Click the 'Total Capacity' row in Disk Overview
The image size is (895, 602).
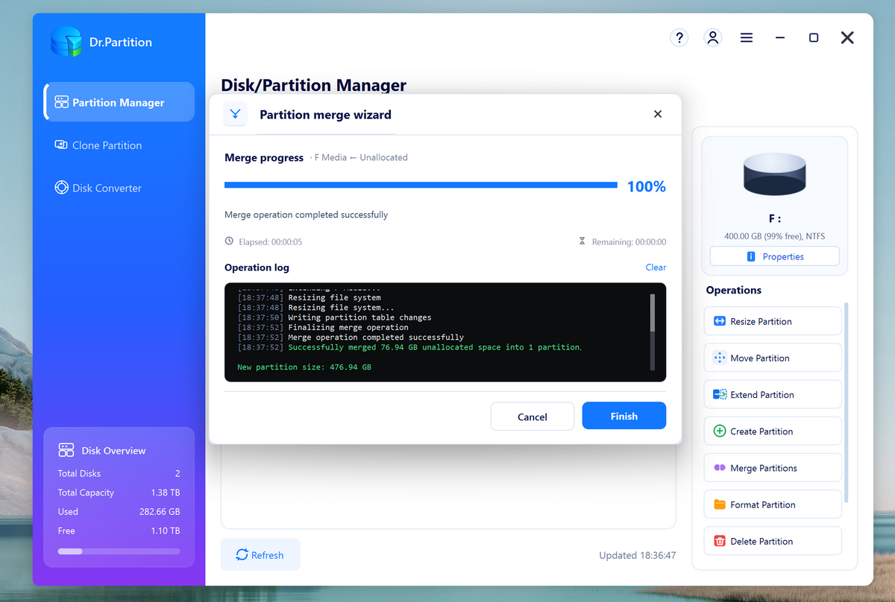[x=119, y=492]
